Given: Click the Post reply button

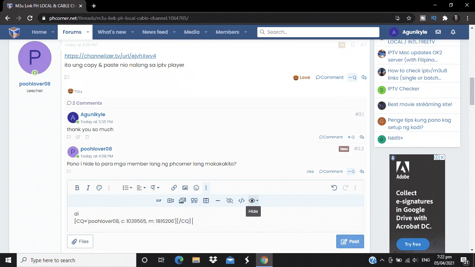Looking at the screenshot, I should pos(350,241).
